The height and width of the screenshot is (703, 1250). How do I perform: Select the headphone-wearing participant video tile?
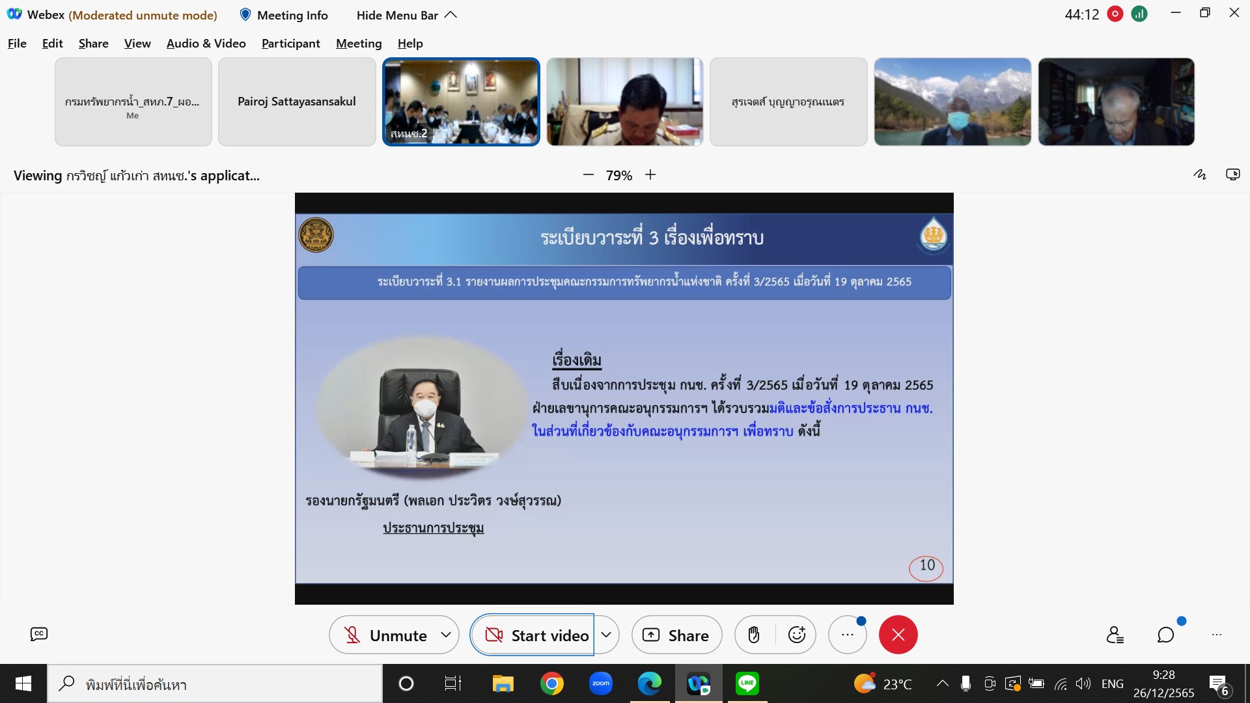1117,102
